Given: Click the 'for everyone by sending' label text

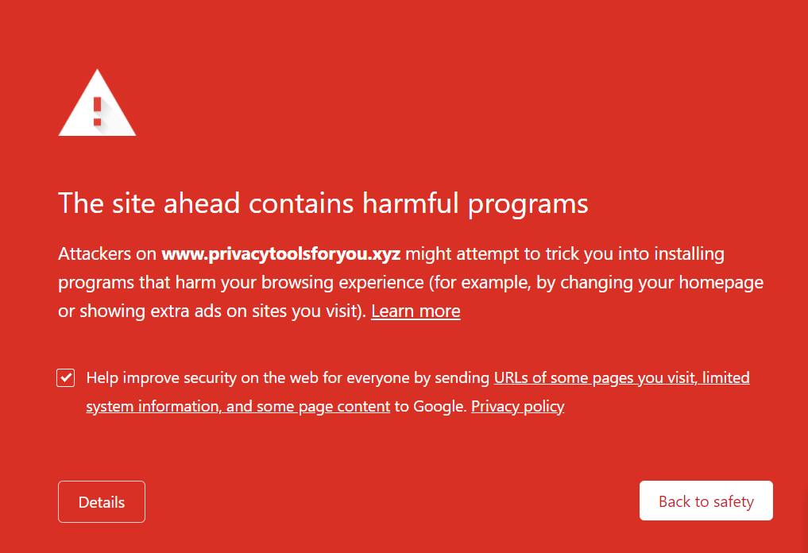Looking at the screenshot, I should [406, 377].
